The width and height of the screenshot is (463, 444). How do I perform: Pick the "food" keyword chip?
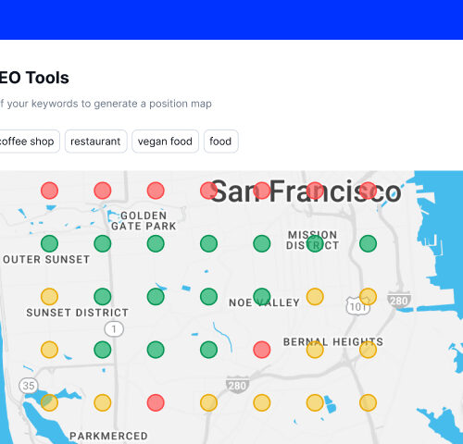coord(220,142)
